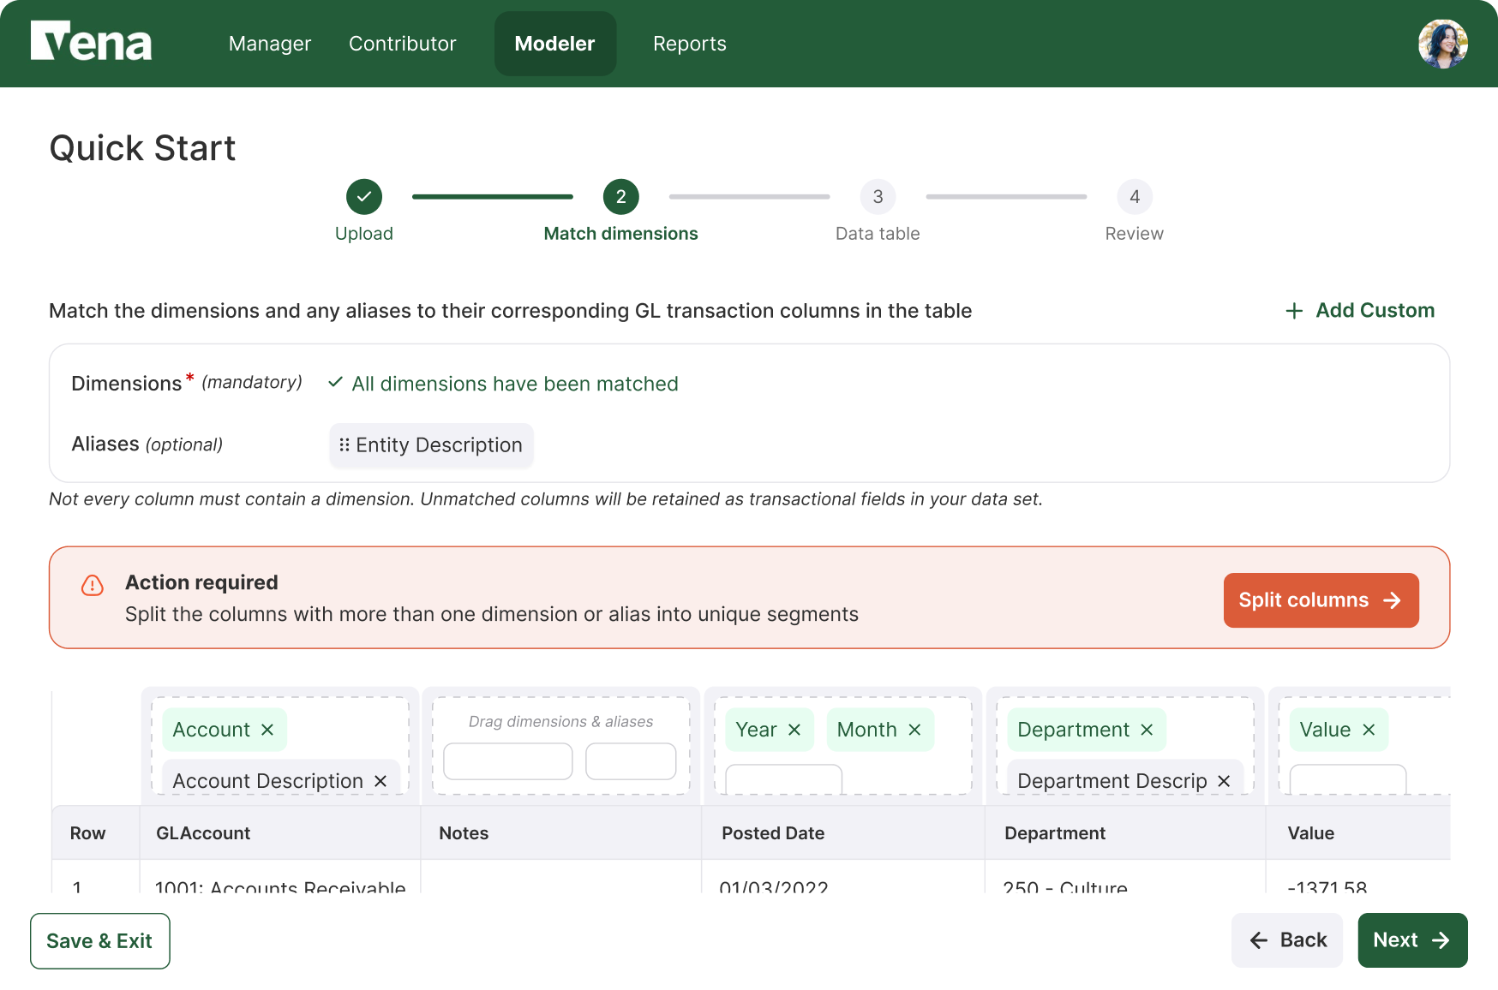Click the Notes column drop zone
This screenshot has height=990, width=1498.
(x=560, y=745)
